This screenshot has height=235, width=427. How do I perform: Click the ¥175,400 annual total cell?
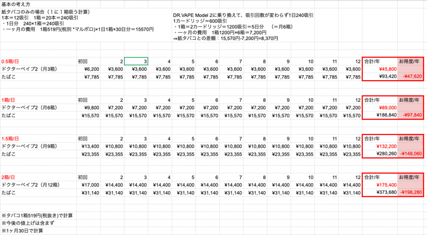(x=380, y=184)
